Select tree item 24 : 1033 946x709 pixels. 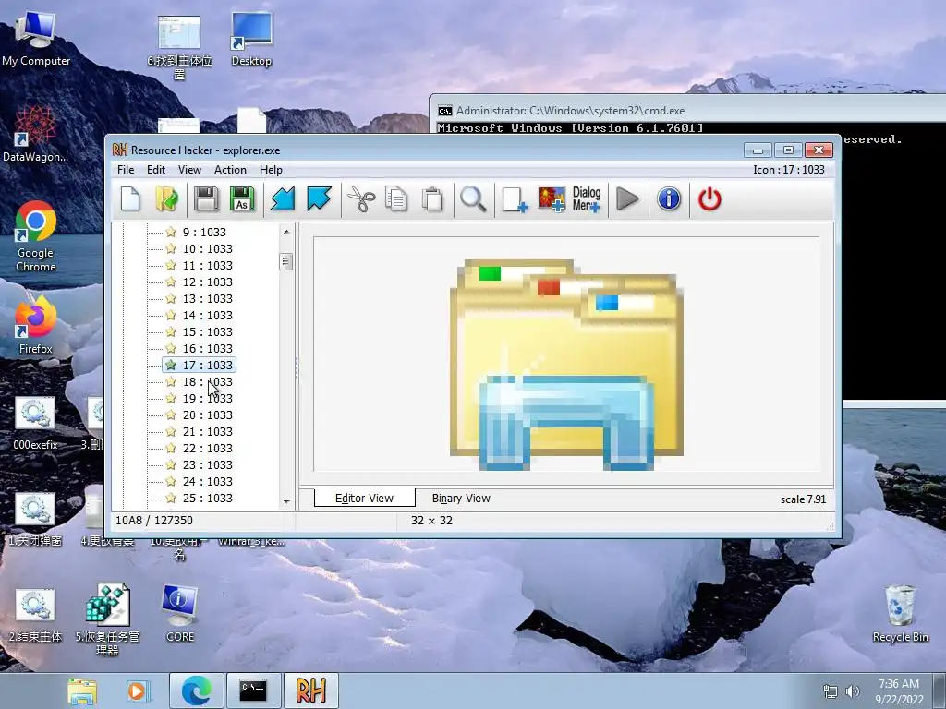[x=208, y=481]
